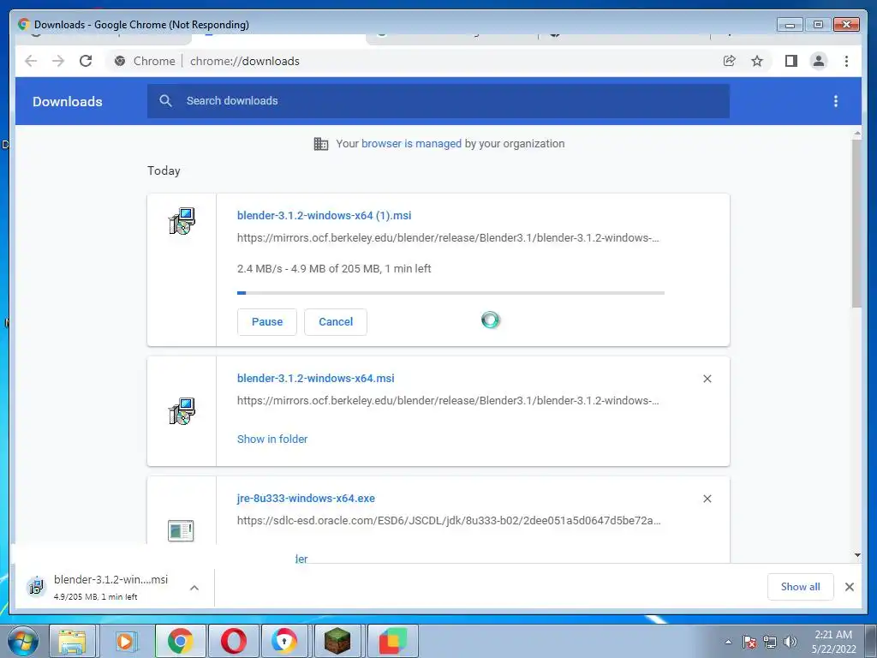Cancel the blender download
Viewport: 877px width, 658px height.
[336, 322]
